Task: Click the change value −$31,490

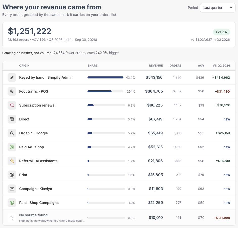Action: [x=222, y=91]
